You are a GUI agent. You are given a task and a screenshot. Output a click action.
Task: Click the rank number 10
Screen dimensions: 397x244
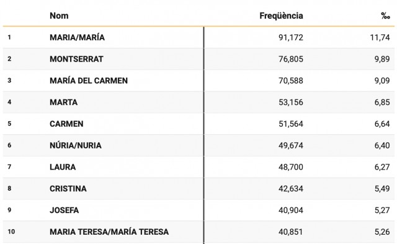click(x=11, y=232)
